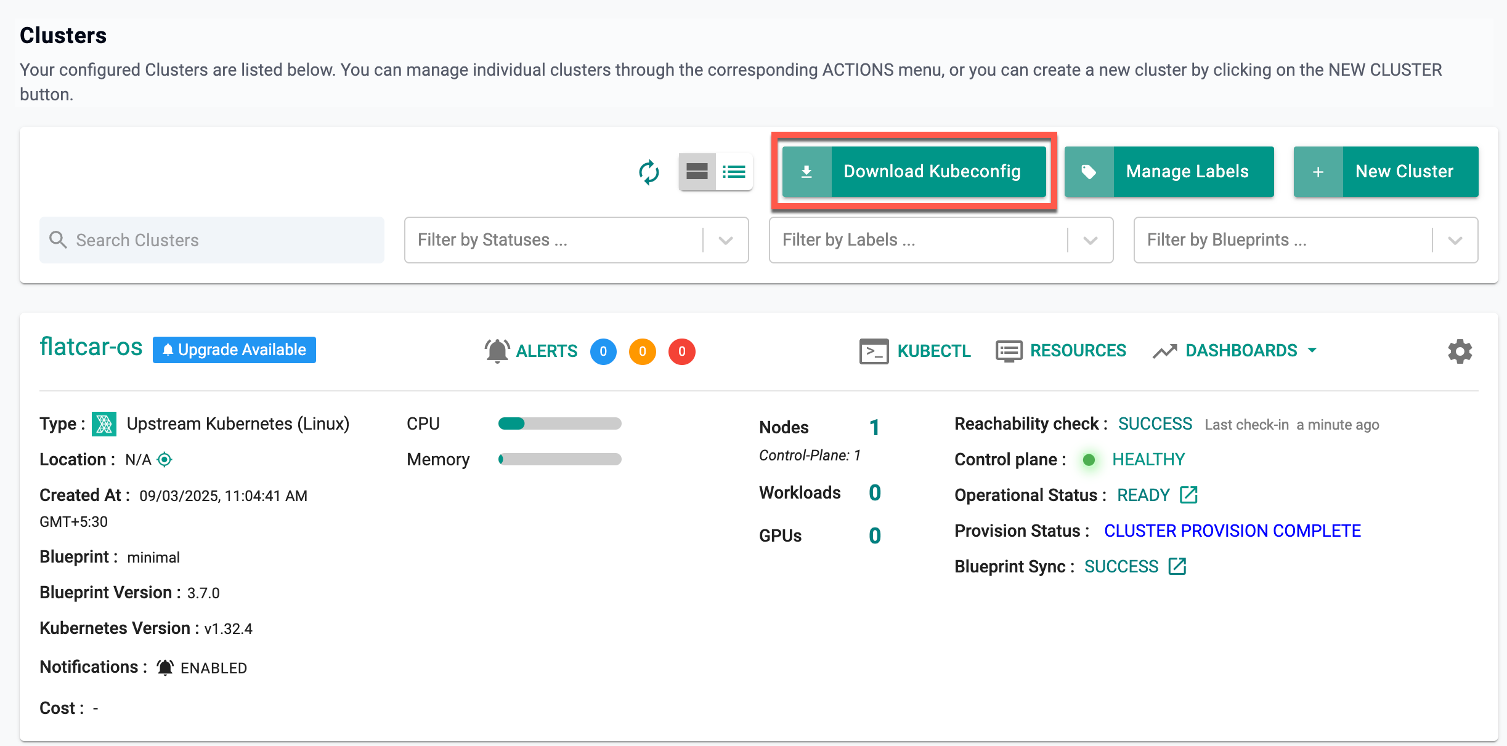The width and height of the screenshot is (1507, 746).
Task: Switch to list view layout
Action: point(734,172)
